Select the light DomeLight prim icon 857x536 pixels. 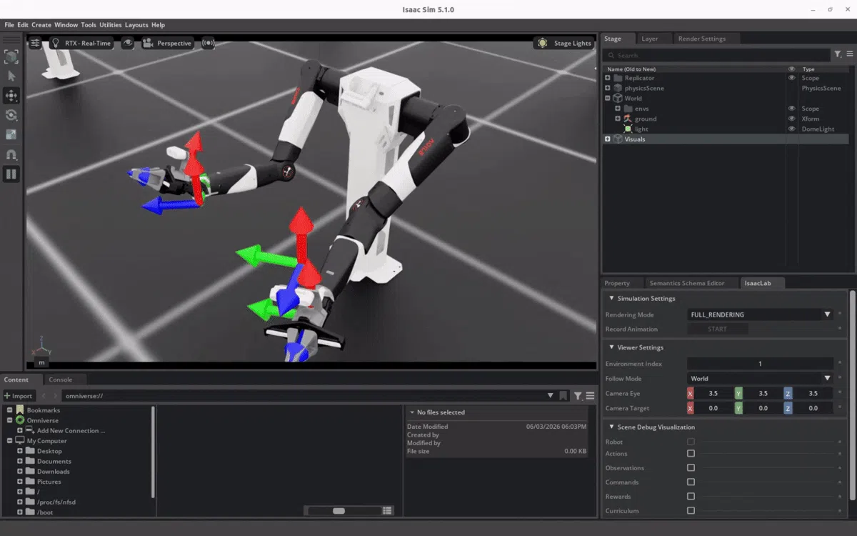628,129
